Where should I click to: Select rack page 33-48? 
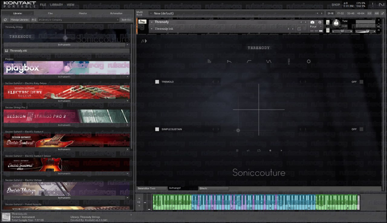pyautogui.click(x=351, y=13)
